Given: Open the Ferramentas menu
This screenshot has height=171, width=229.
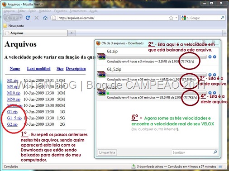Looking at the screenshot, I should [78, 11].
